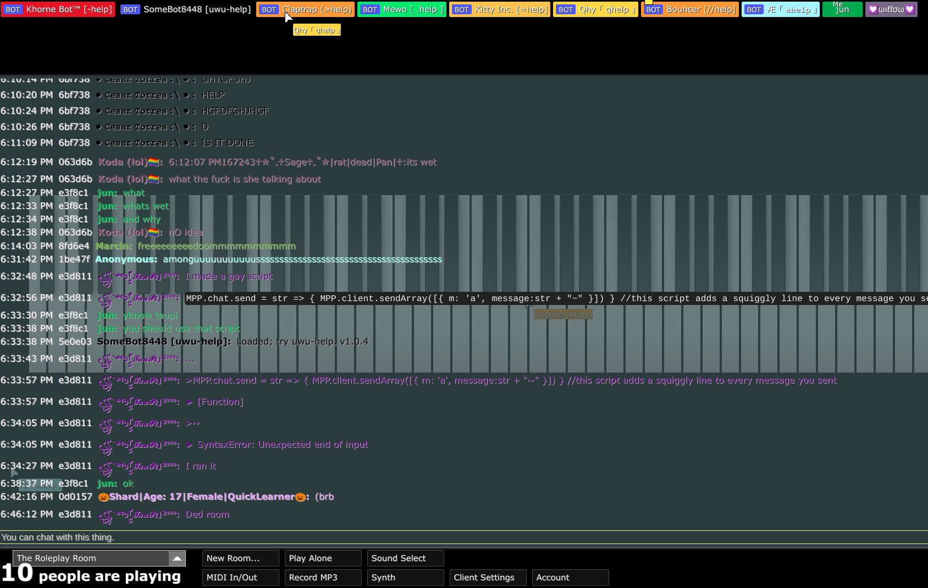Click jun's 'you should use that script' message
The width and height of the screenshot is (928, 588).
click(x=181, y=329)
